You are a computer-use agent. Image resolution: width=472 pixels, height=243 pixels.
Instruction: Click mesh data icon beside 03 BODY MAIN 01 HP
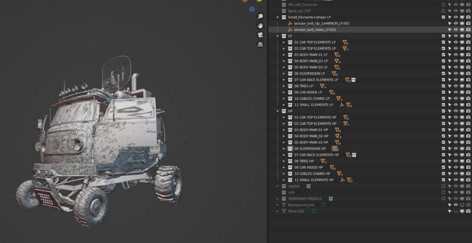[x=337, y=130]
